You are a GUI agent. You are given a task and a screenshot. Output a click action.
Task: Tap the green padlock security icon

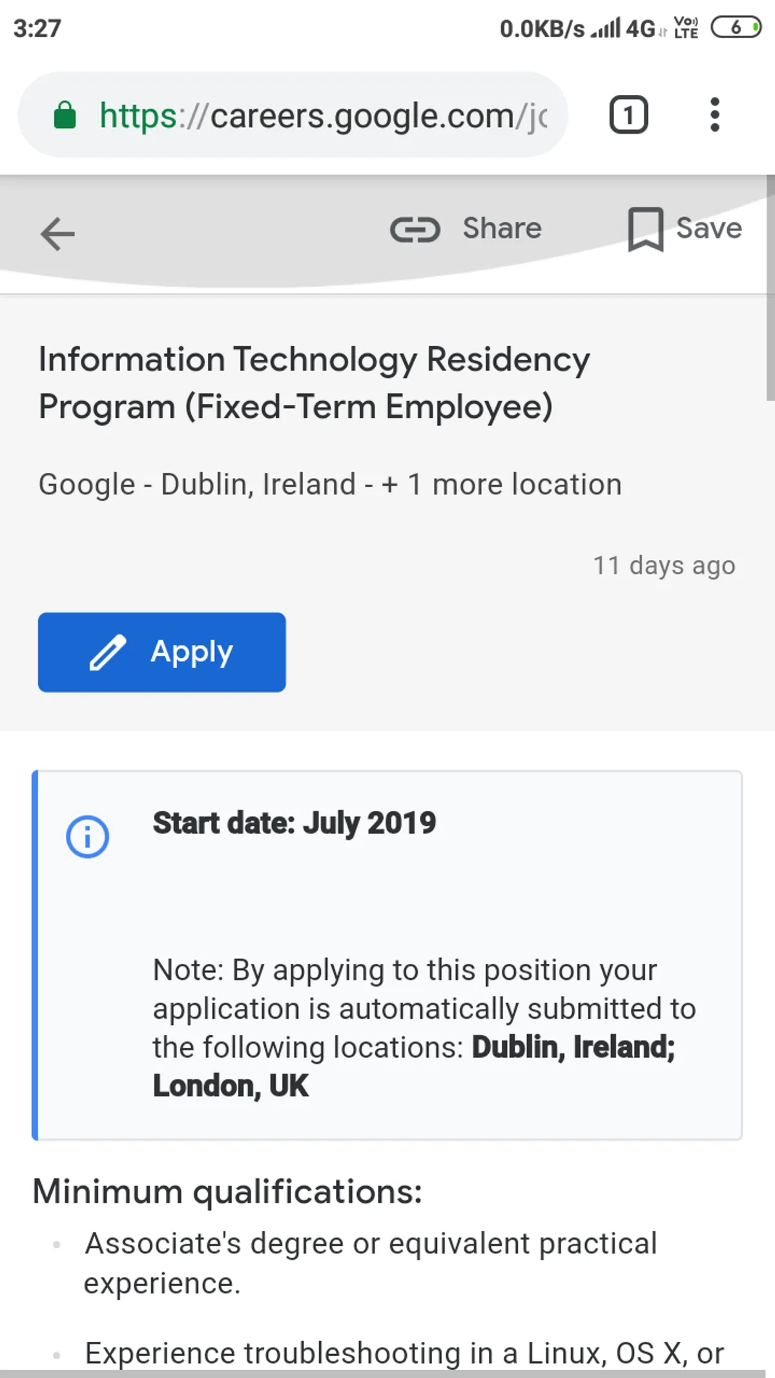(65, 116)
